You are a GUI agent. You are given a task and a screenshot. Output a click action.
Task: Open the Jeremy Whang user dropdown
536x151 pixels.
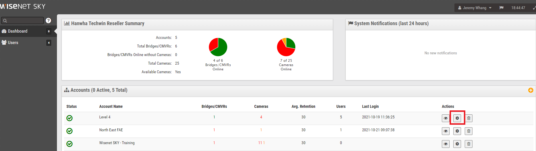tap(475, 8)
